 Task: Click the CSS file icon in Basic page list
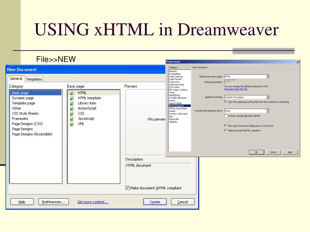[72, 114]
